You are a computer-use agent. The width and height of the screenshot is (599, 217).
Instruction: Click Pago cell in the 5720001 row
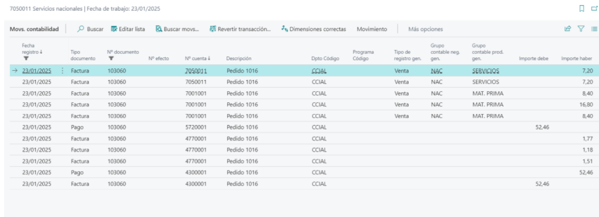(77, 127)
